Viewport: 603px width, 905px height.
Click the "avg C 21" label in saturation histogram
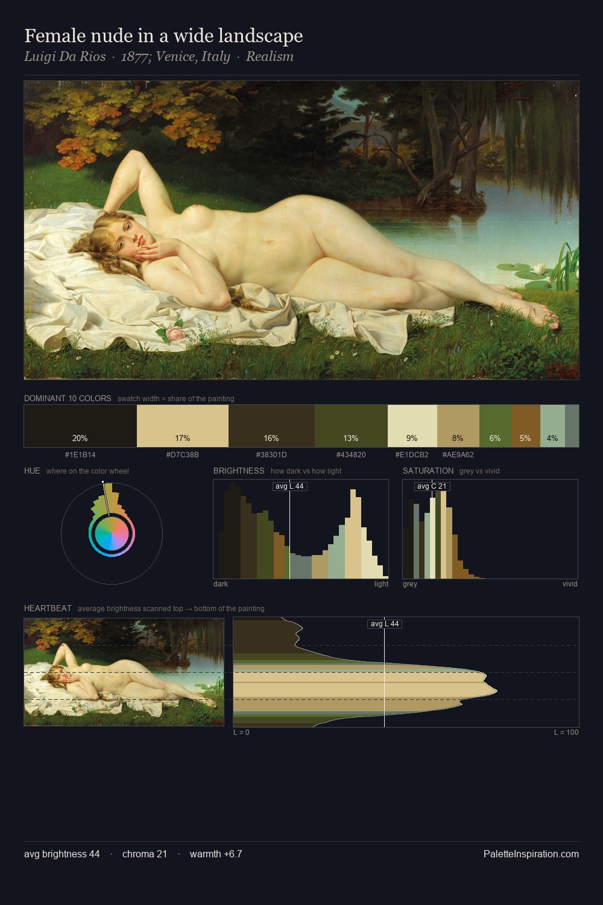pos(432,486)
